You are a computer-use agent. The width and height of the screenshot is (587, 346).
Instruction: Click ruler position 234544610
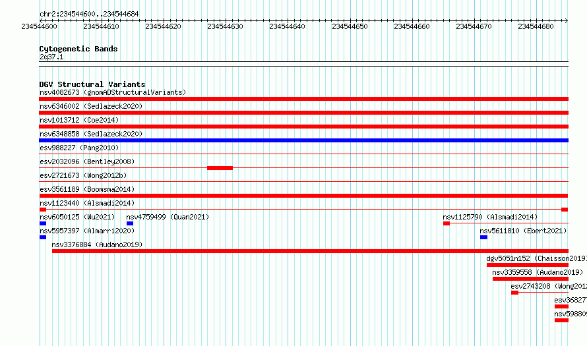(102, 26)
